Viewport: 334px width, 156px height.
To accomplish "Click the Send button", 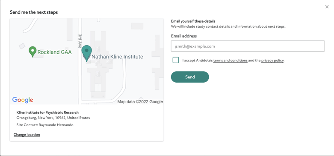I will point(190,77).
